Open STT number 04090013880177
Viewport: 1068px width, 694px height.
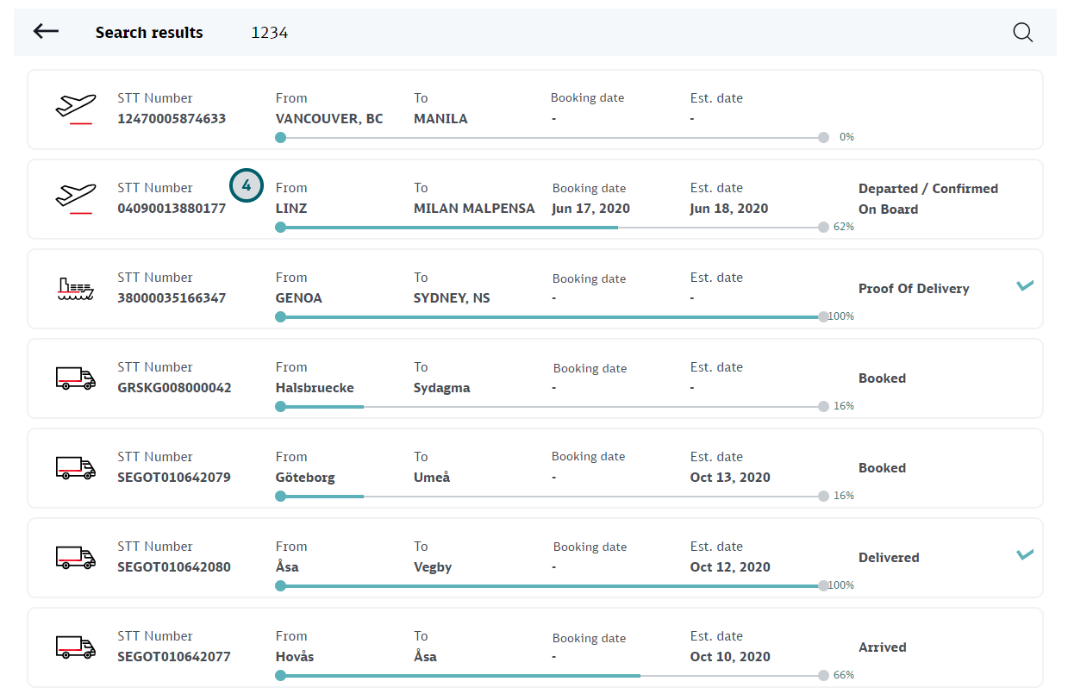click(172, 209)
